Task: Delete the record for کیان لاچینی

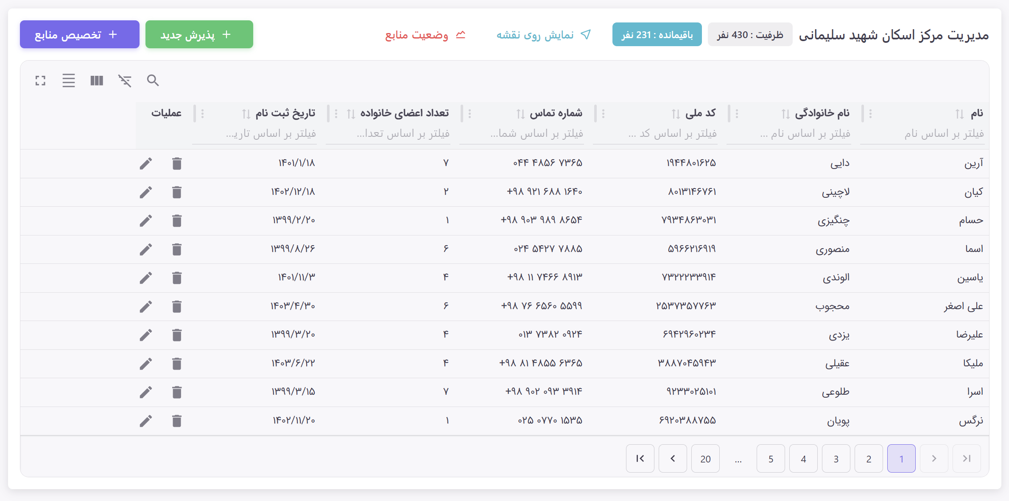Action: 177,192
